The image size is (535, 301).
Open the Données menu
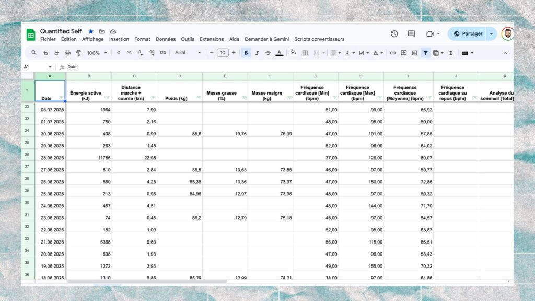(x=166, y=39)
